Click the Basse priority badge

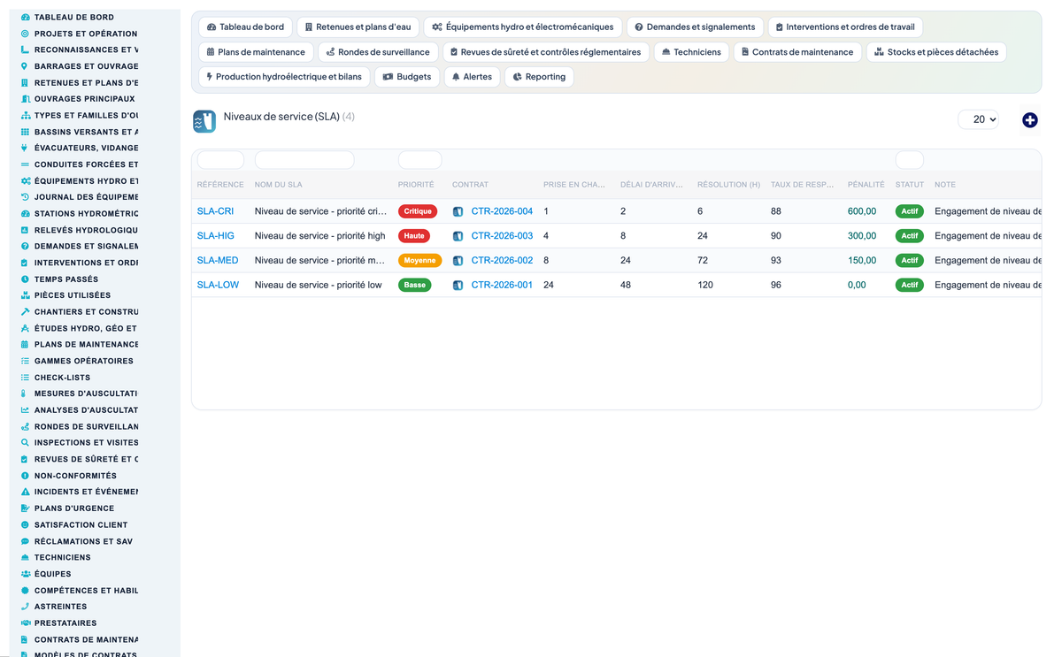414,286
